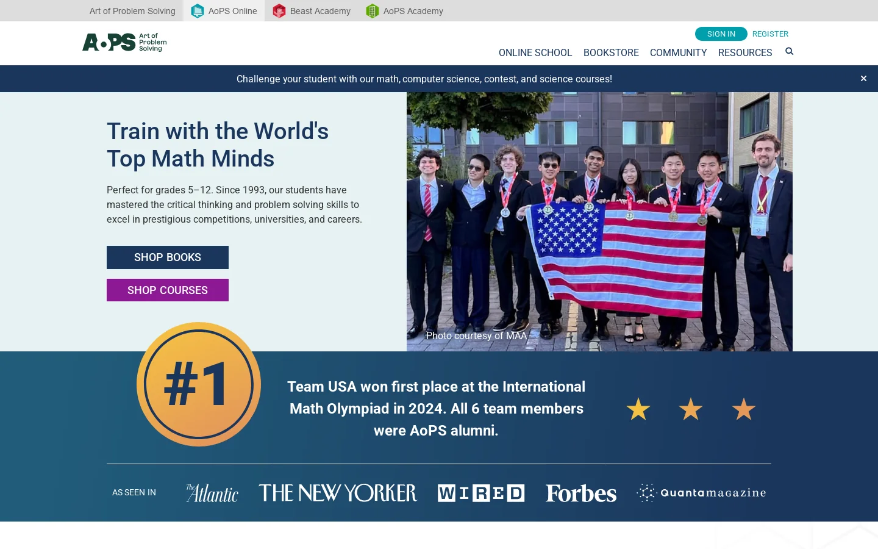
Task: Click the 'Photo courtesy of MAA' caption
Action: pos(476,335)
